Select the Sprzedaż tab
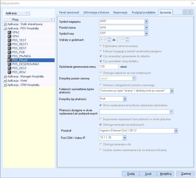 [165, 12]
